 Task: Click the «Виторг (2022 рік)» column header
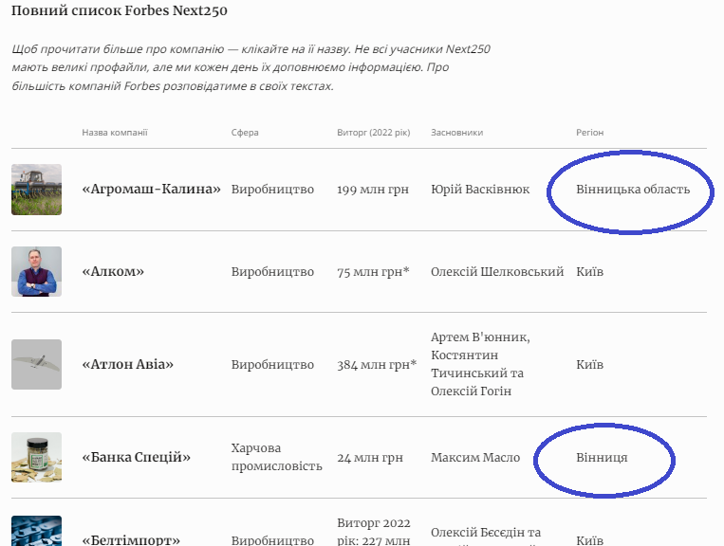[373, 133]
